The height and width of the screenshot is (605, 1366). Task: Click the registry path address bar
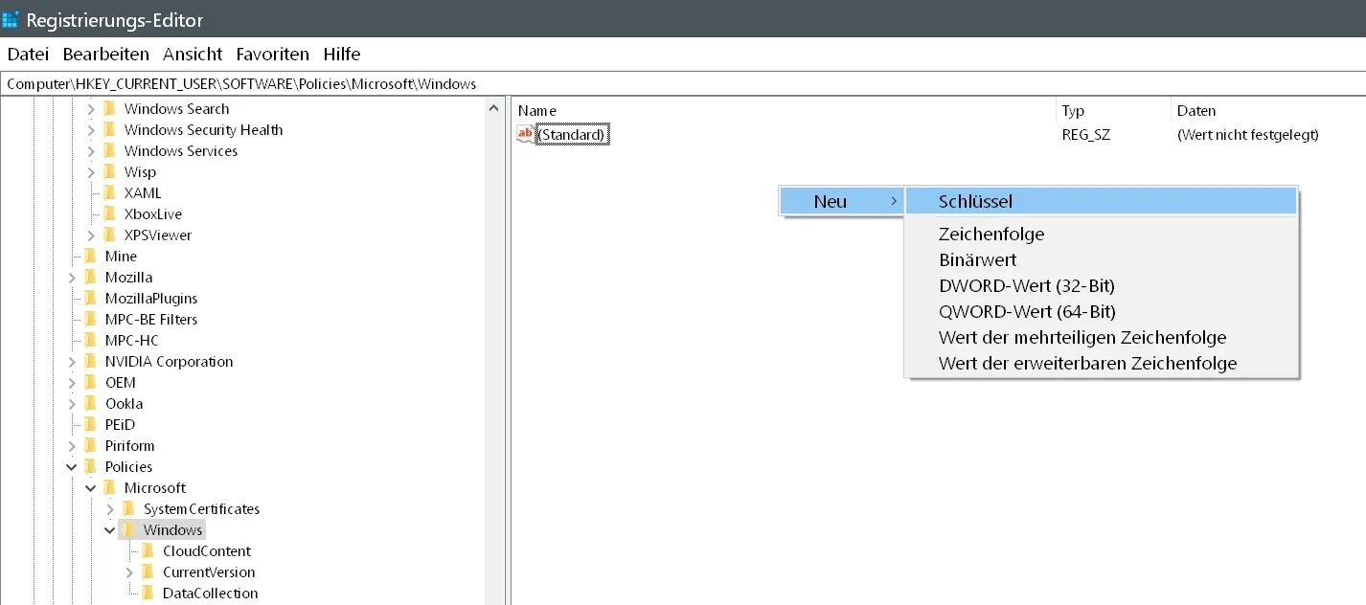click(671, 83)
